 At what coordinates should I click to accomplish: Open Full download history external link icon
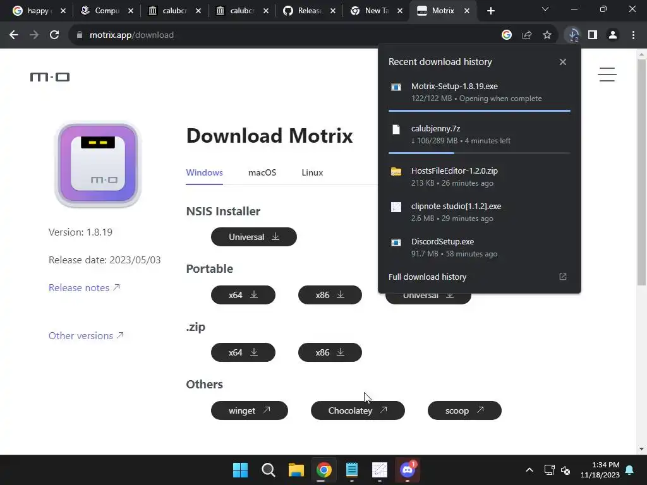(x=563, y=277)
